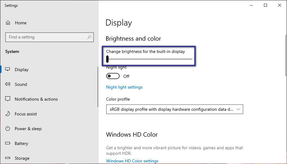The width and height of the screenshot is (287, 164).
Task: Click the Home icon in sidebar
Action: click(x=8, y=23)
